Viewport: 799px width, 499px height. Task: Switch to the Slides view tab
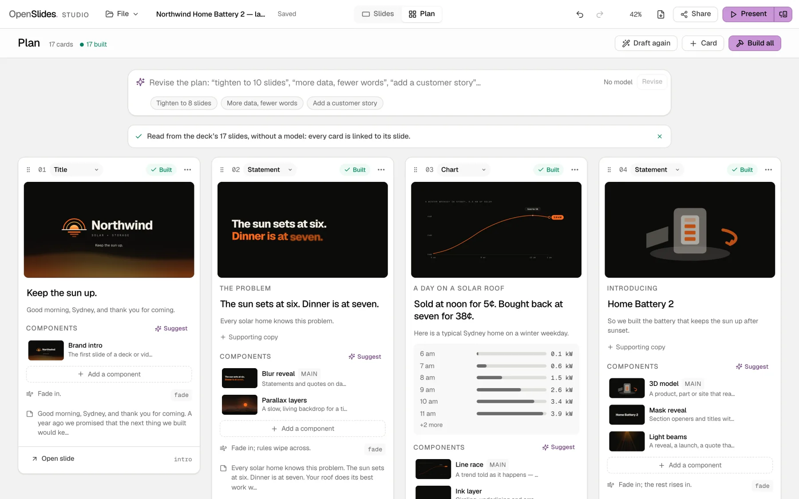click(378, 14)
